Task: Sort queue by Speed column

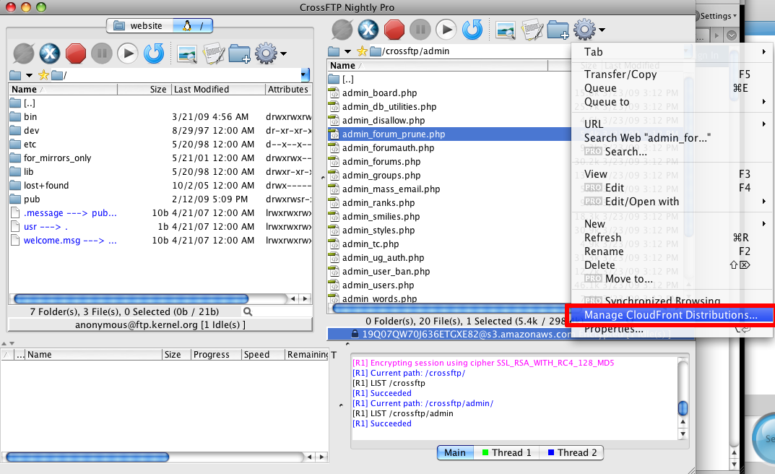Action: 263,354
